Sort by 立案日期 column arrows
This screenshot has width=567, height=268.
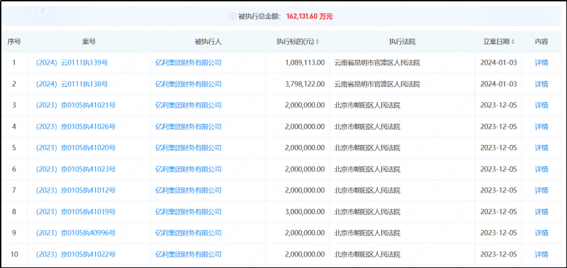click(x=513, y=42)
